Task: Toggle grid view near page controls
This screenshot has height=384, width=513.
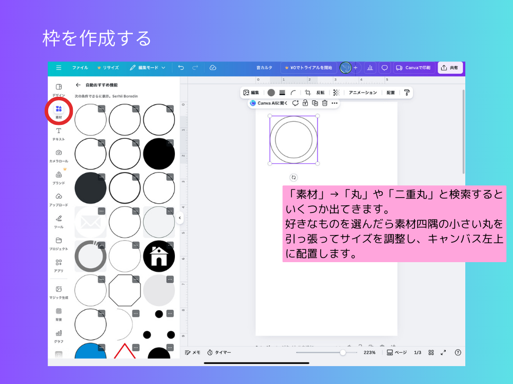Action: point(431,352)
